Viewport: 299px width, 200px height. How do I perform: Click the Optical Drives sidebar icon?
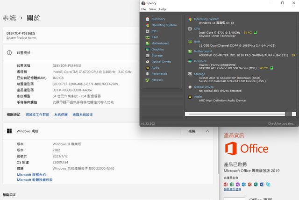[x=148, y=61]
